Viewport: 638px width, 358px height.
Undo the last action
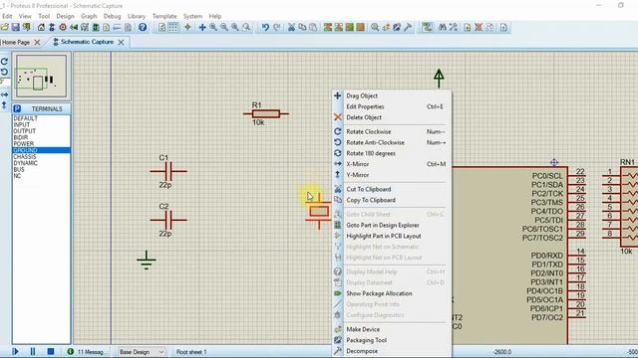[x=265, y=27]
